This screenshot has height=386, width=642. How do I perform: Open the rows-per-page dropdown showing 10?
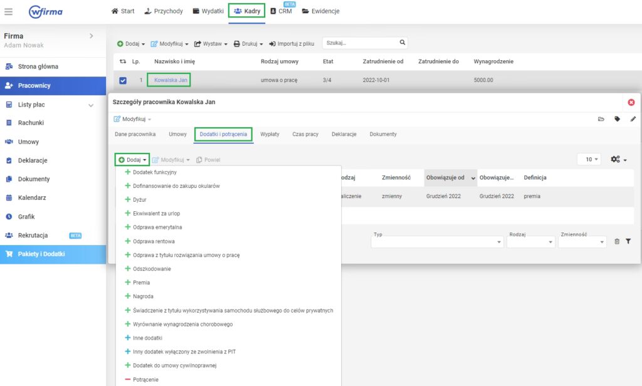coord(589,160)
